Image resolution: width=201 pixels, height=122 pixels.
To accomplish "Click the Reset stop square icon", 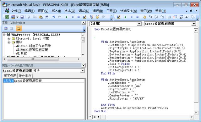I will pyautogui.click(x=79, y=17).
